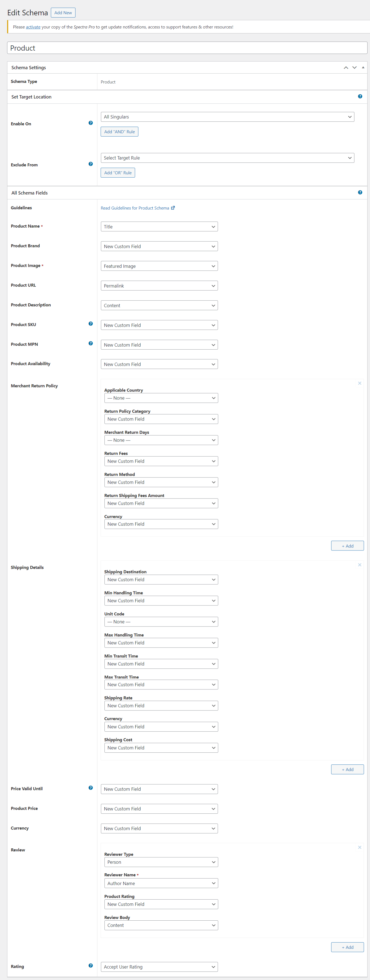Show help for Product MPN field
The image size is (370, 980).
pyautogui.click(x=91, y=344)
